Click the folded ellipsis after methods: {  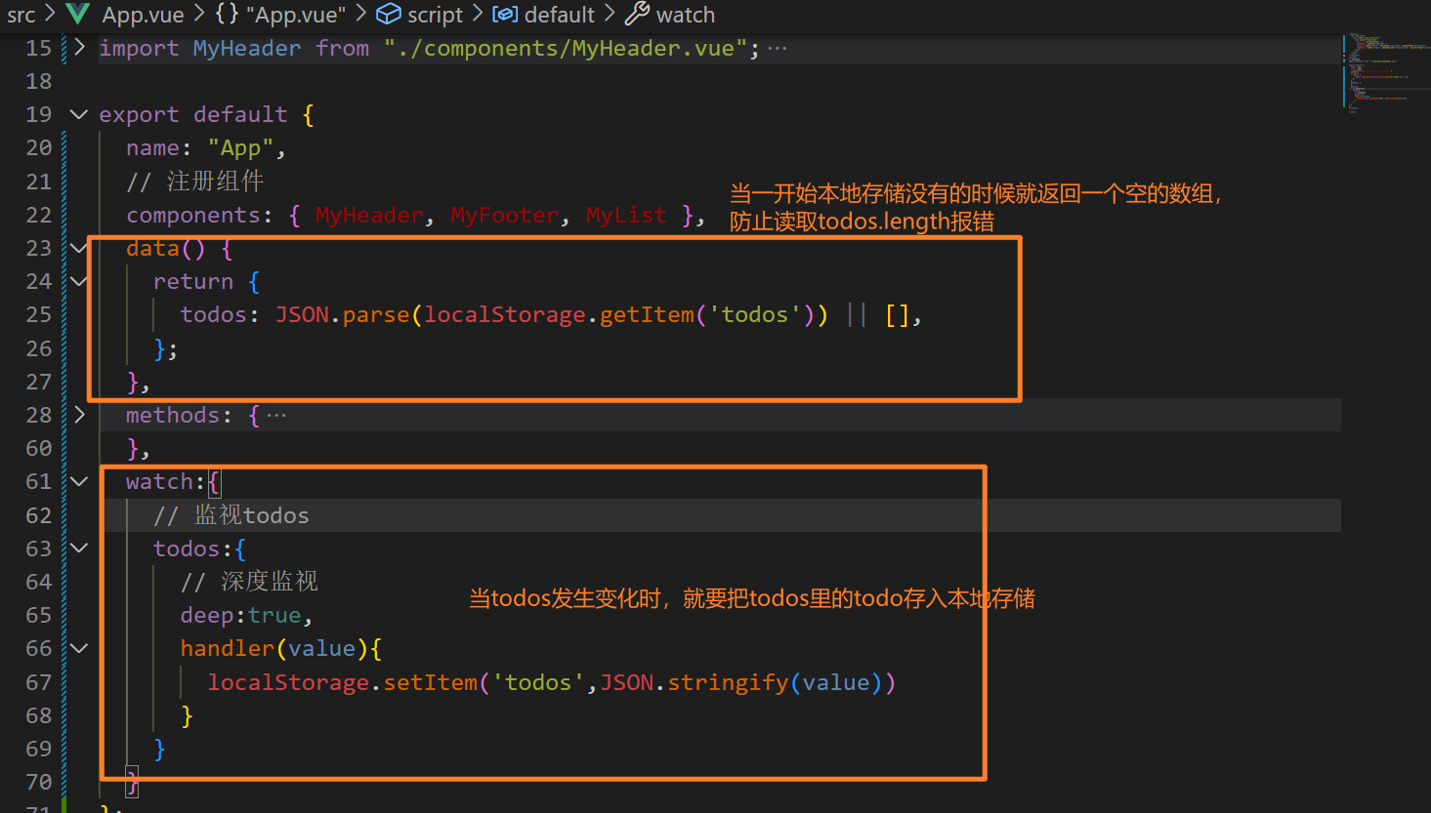tap(277, 415)
